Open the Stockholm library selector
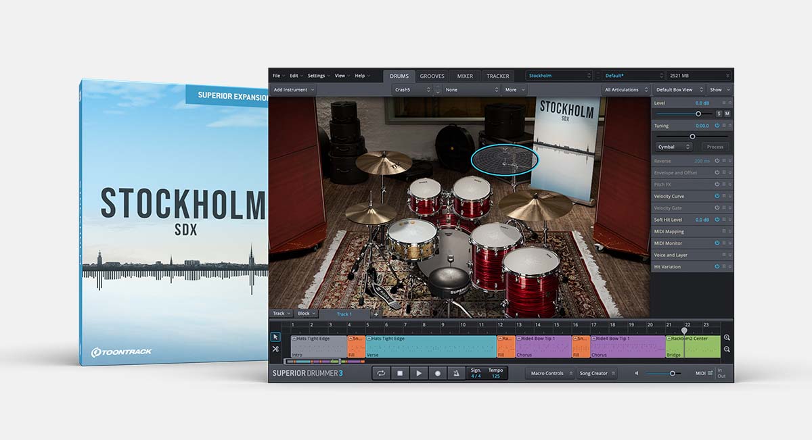Image resolution: width=812 pixels, height=440 pixels. coord(560,76)
